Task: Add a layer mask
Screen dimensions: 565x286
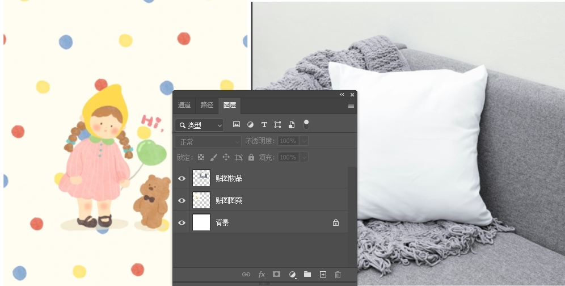Action: (276, 275)
